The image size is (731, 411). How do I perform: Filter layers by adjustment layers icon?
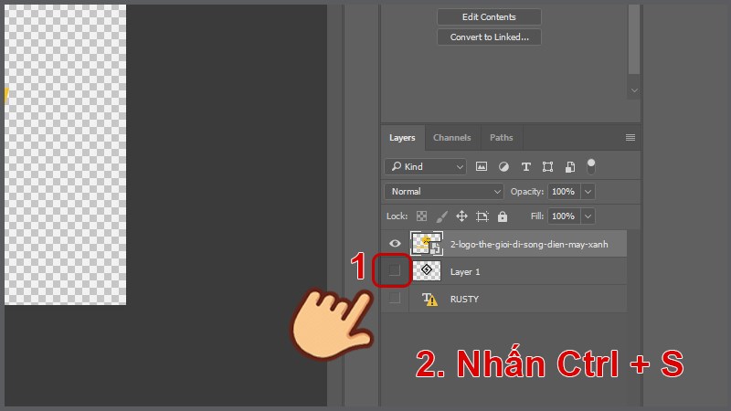[x=503, y=166]
